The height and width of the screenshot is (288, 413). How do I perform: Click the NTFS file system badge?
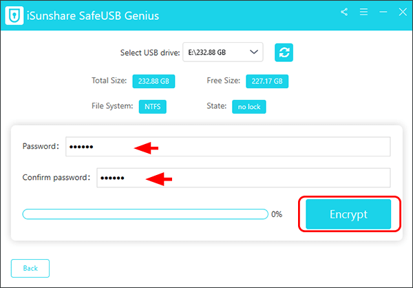tap(152, 107)
